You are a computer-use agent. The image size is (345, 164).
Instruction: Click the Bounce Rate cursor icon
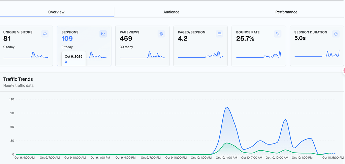coord(278,34)
